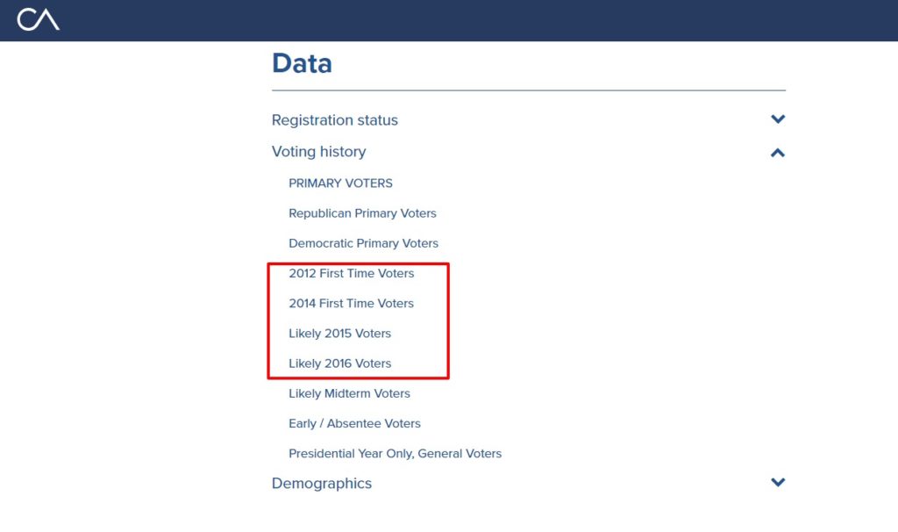The height and width of the screenshot is (532, 898).
Task: Collapse Voting history with up chevron
Action: tap(778, 153)
